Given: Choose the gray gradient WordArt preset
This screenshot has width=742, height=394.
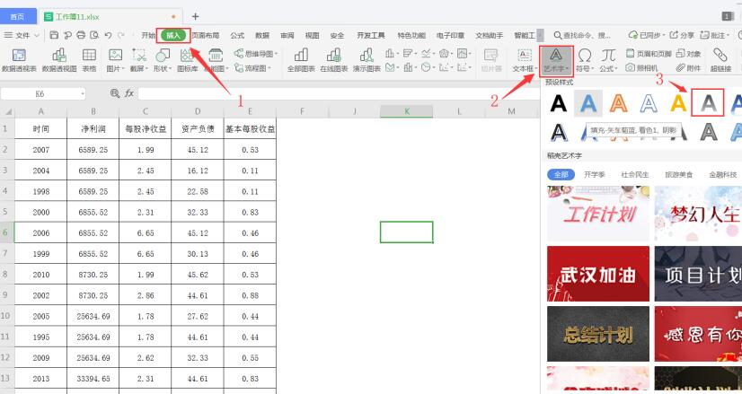Looking at the screenshot, I should point(708,103).
